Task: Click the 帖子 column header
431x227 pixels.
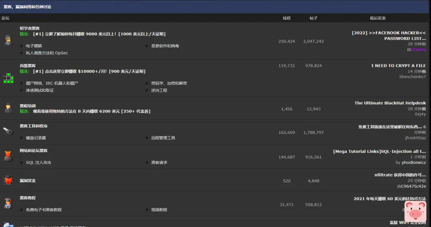Action: tap(313, 18)
